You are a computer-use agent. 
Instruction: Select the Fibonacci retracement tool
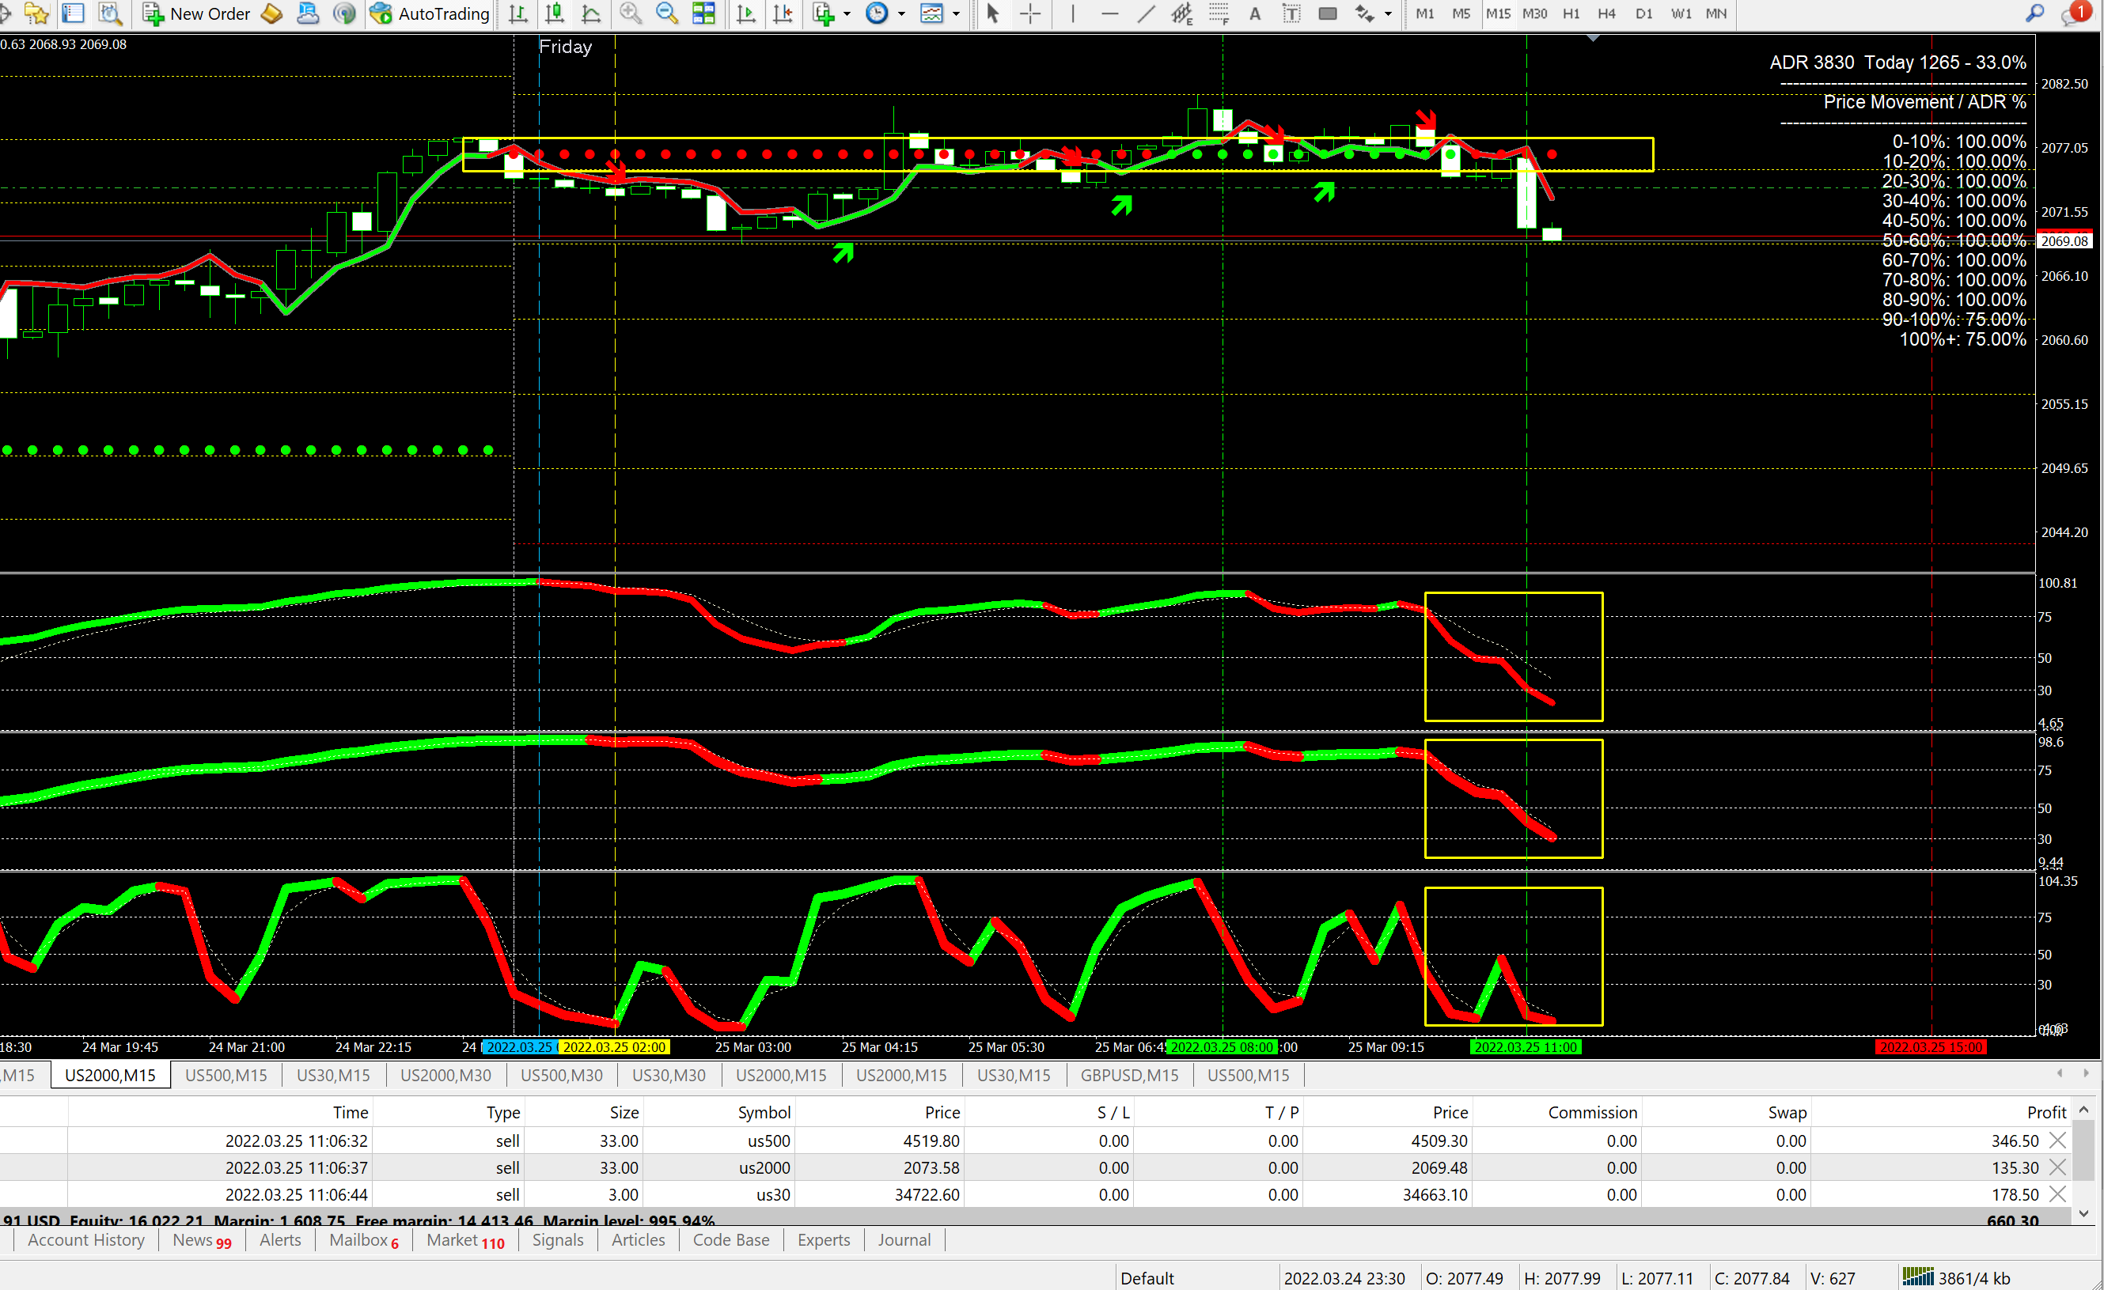[1219, 13]
